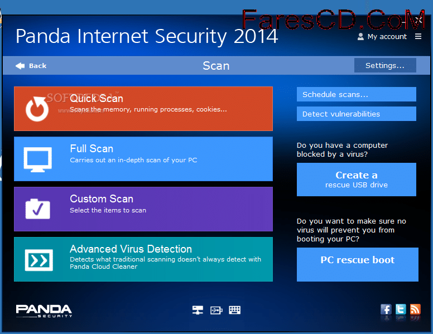Open the network management icon in footer

[198, 310]
